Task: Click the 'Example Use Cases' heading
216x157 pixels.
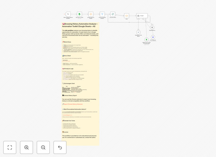Action: click(x=69, y=121)
